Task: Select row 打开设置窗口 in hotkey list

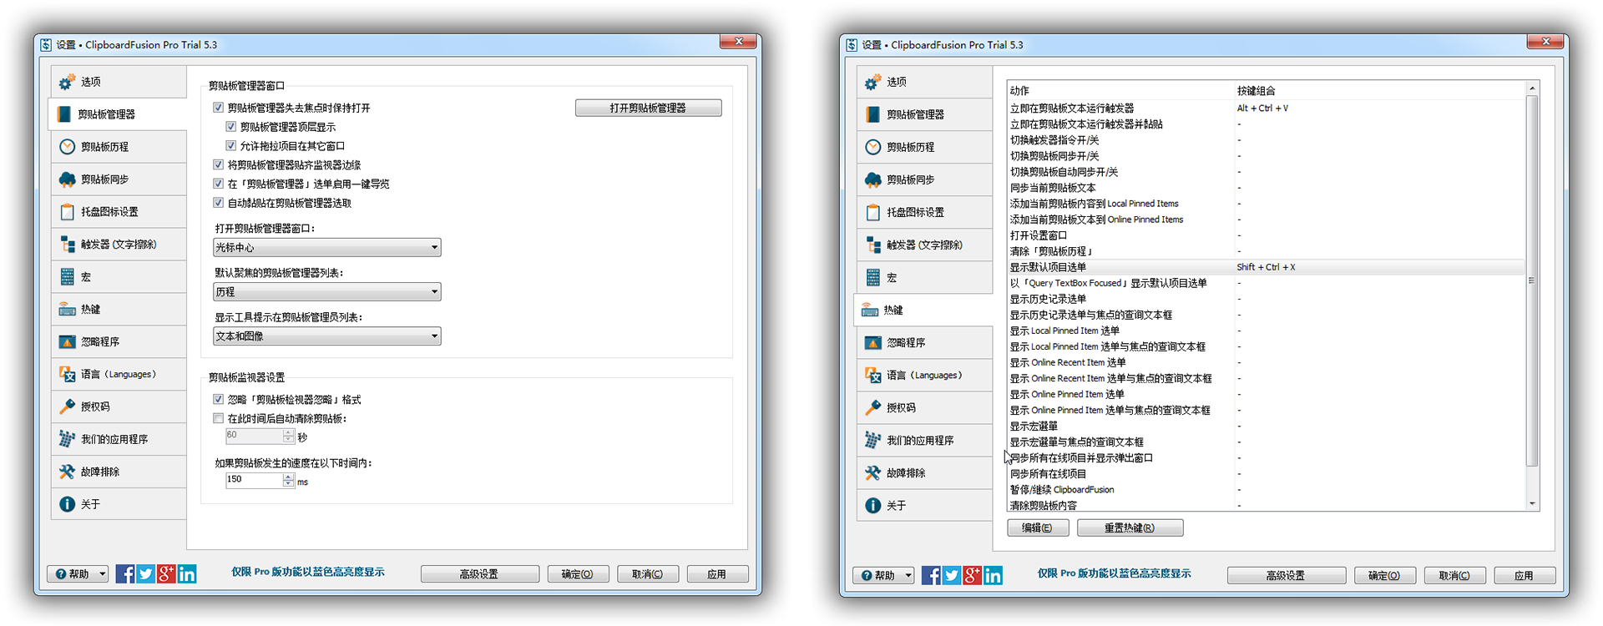Action: tap(1266, 235)
